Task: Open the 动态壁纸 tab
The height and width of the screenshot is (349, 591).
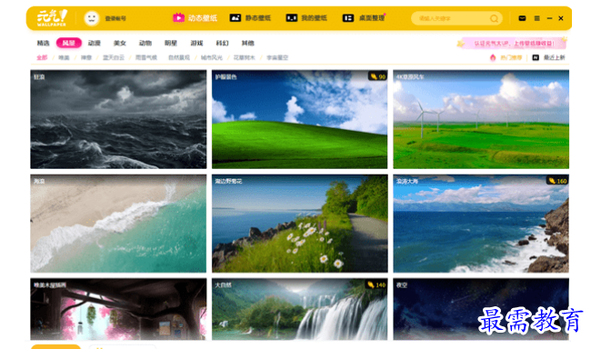Action: 203,18
